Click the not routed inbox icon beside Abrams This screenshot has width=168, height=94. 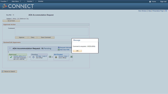tap(56, 57)
